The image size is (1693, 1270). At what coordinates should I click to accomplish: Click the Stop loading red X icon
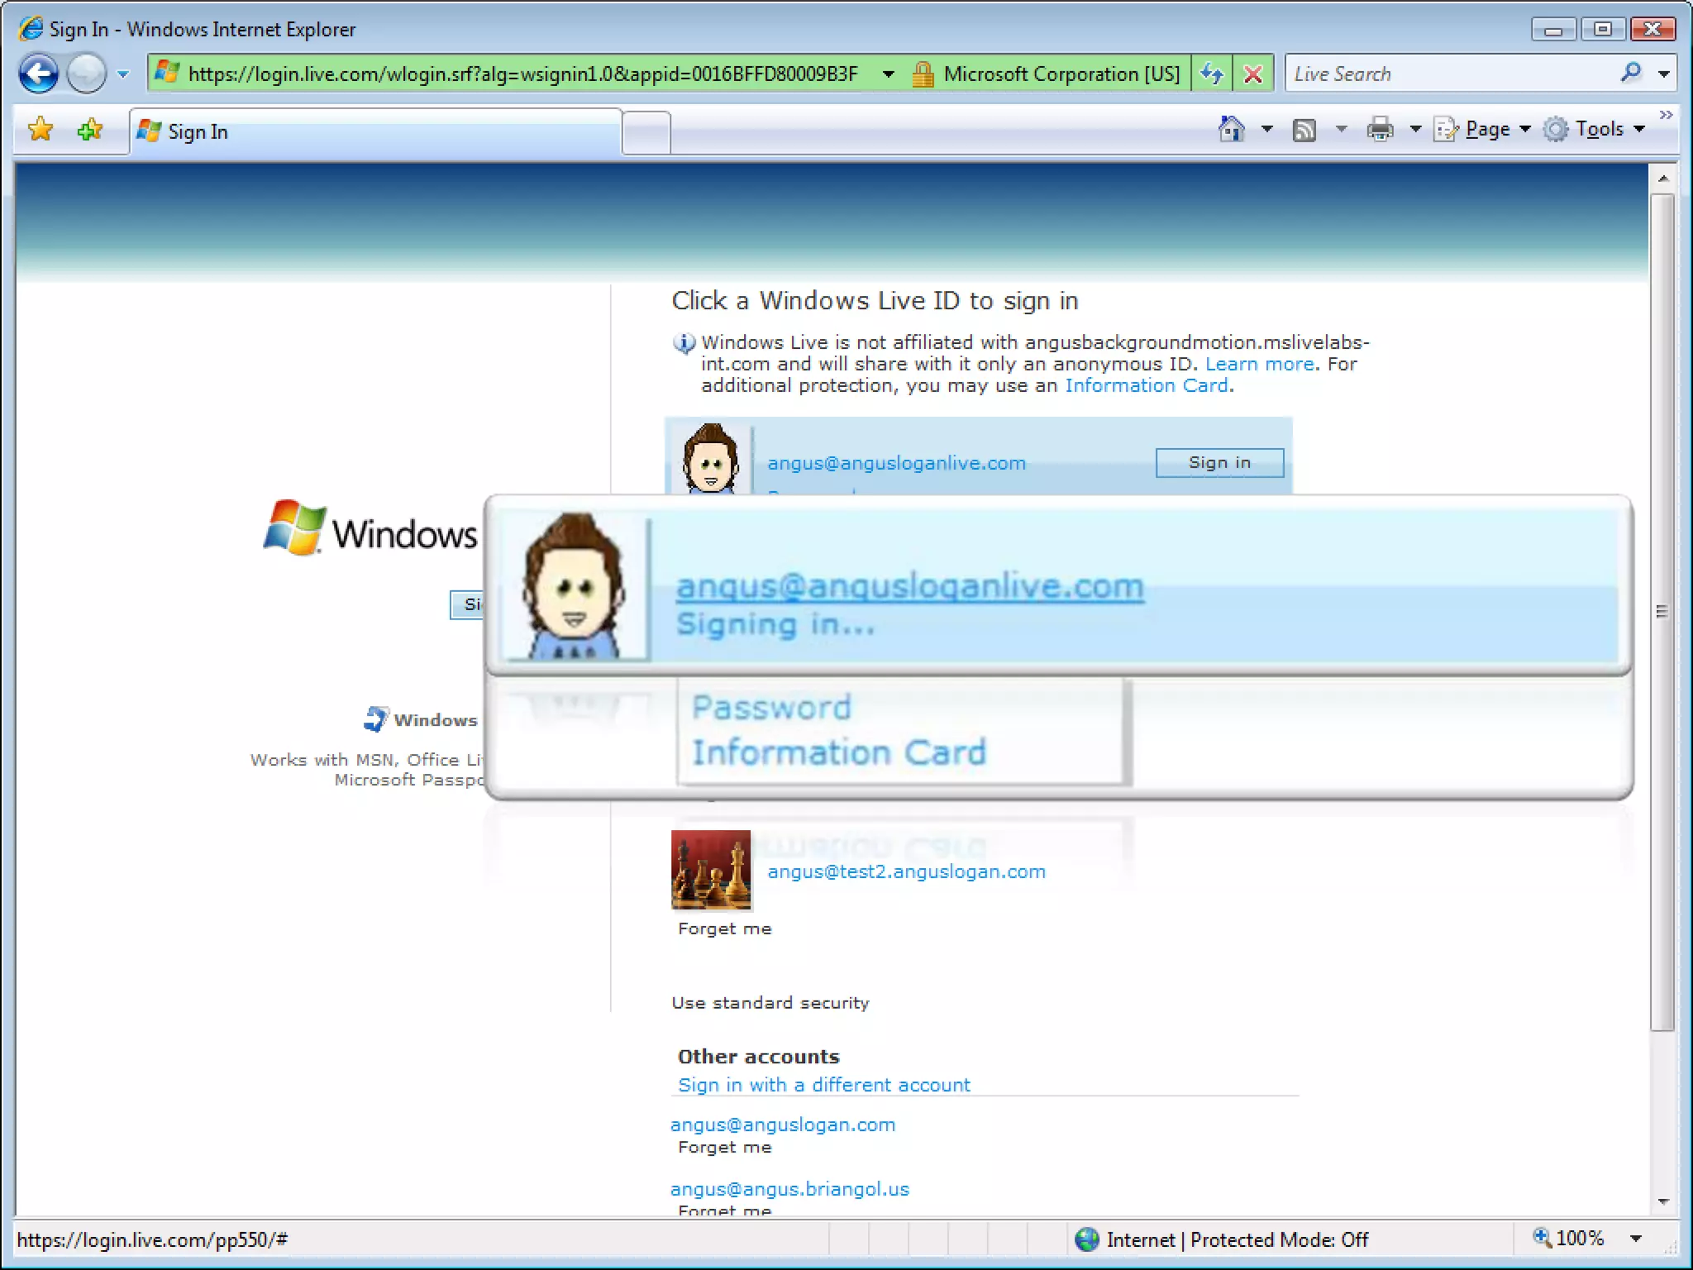pyautogui.click(x=1253, y=74)
